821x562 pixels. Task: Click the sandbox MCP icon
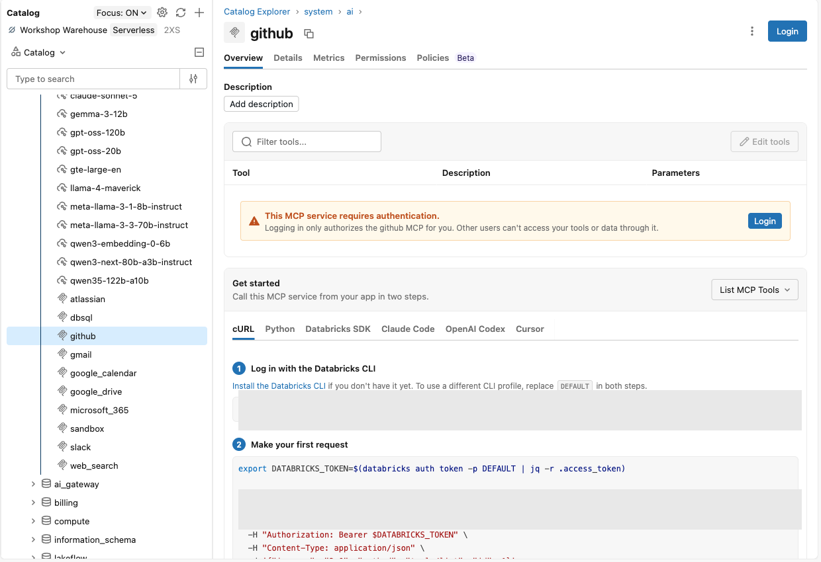(63, 428)
